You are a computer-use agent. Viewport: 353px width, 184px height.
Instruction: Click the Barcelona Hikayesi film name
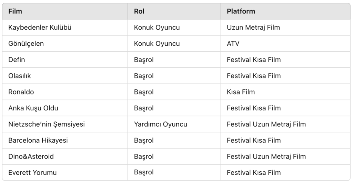click(38, 140)
